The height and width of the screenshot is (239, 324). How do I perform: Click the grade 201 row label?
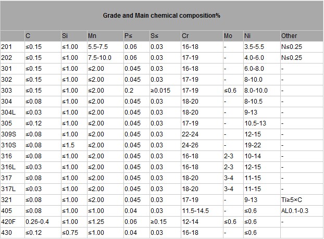[x=6, y=47]
